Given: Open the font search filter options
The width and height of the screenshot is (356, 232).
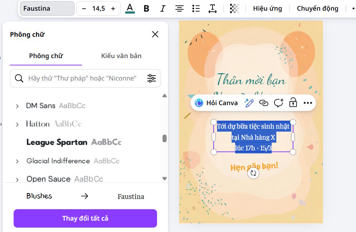Looking at the screenshot, I should click(x=152, y=78).
